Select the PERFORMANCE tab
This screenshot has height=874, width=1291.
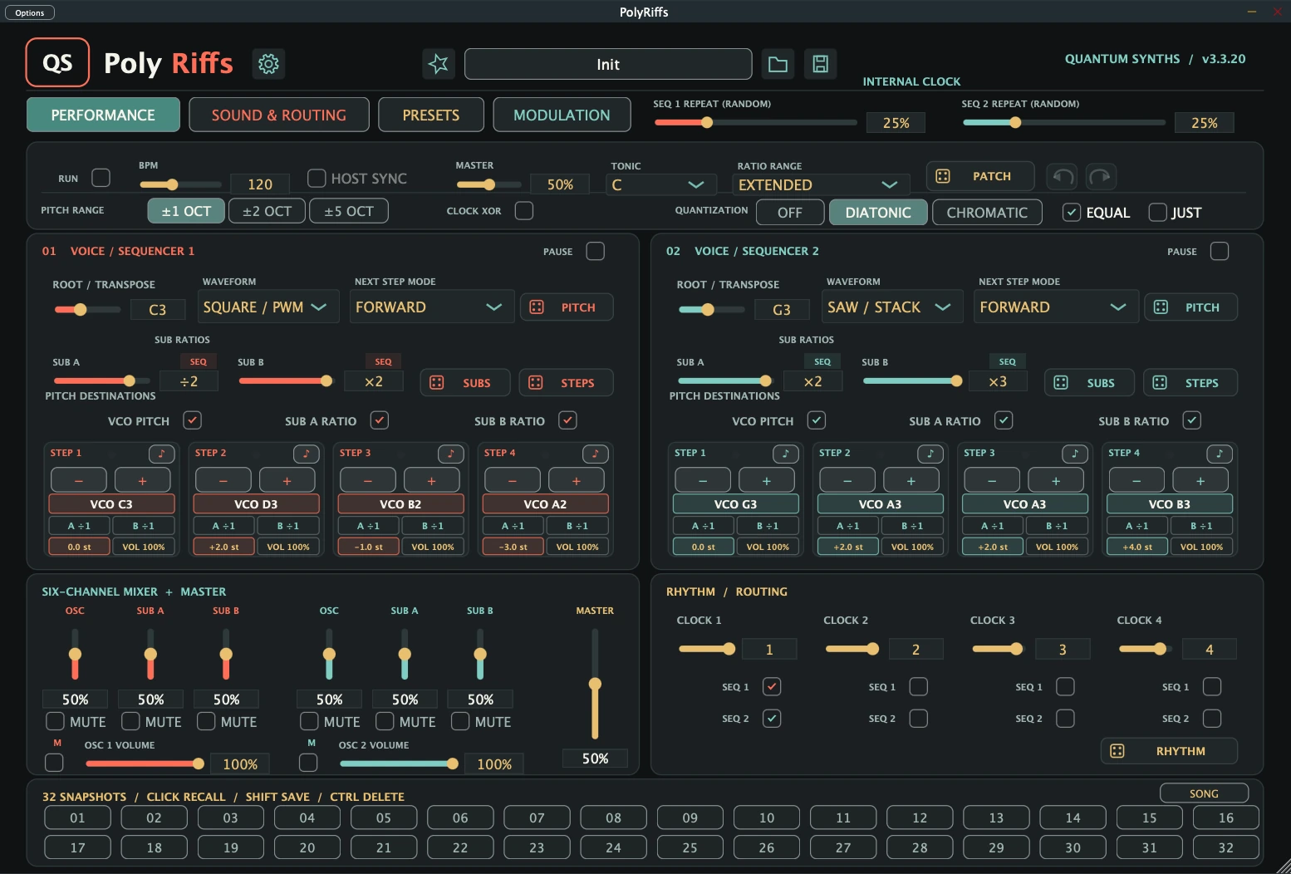point(103,115)
